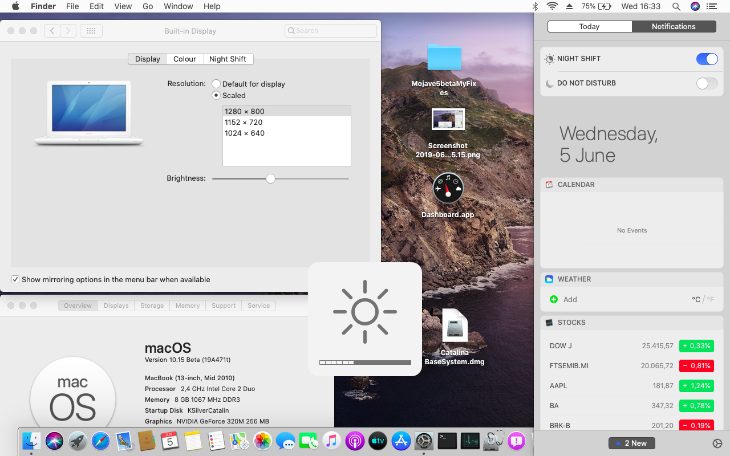Click the 2 New button
The height and width of the screenshot is (456, 730).
[632, 443]
